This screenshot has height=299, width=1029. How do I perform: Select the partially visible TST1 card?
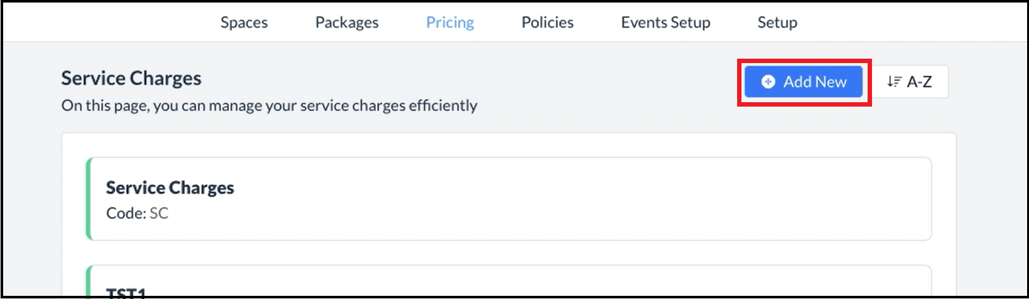pyautogui.click(x=509, y=282)
